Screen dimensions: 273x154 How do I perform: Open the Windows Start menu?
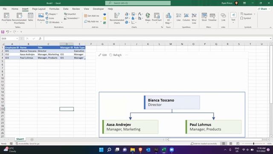tap(101, 150)
